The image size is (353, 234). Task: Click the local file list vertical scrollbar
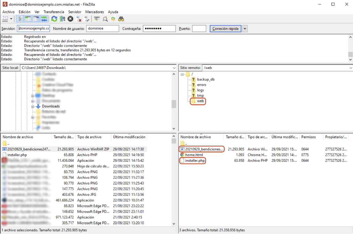click(x=174, y=184)
